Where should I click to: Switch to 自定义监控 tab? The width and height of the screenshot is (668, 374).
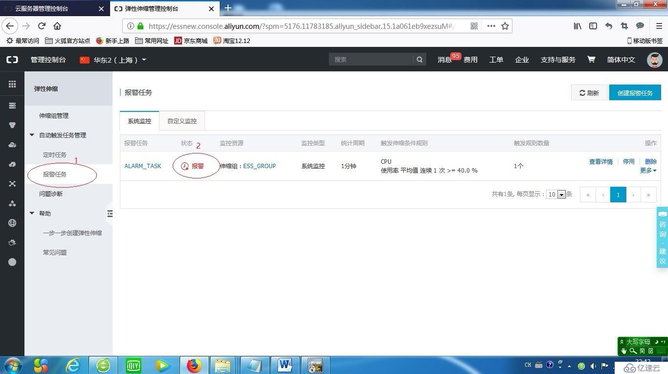click(182, 121)
